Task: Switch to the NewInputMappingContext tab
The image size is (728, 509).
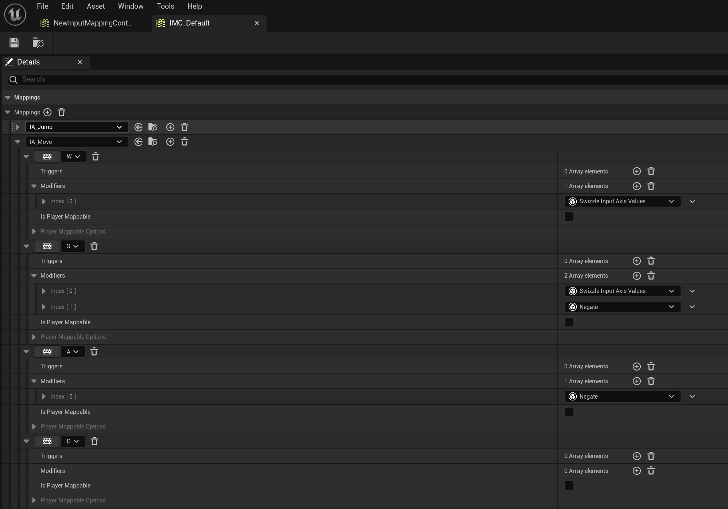Action: [x=93, y=23]
